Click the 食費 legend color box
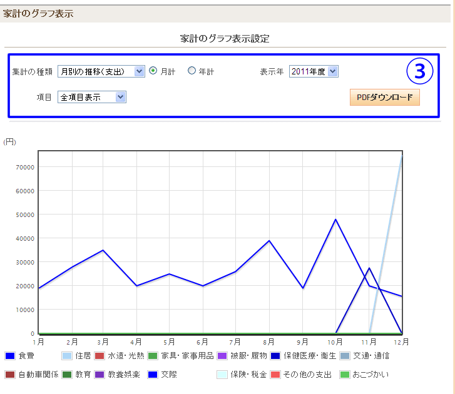This screenshot has width=455, height=394. (9, 356)
